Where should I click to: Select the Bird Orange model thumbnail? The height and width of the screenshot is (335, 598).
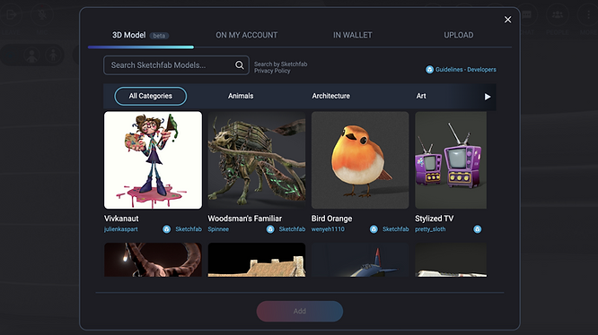tap(360, 160)
